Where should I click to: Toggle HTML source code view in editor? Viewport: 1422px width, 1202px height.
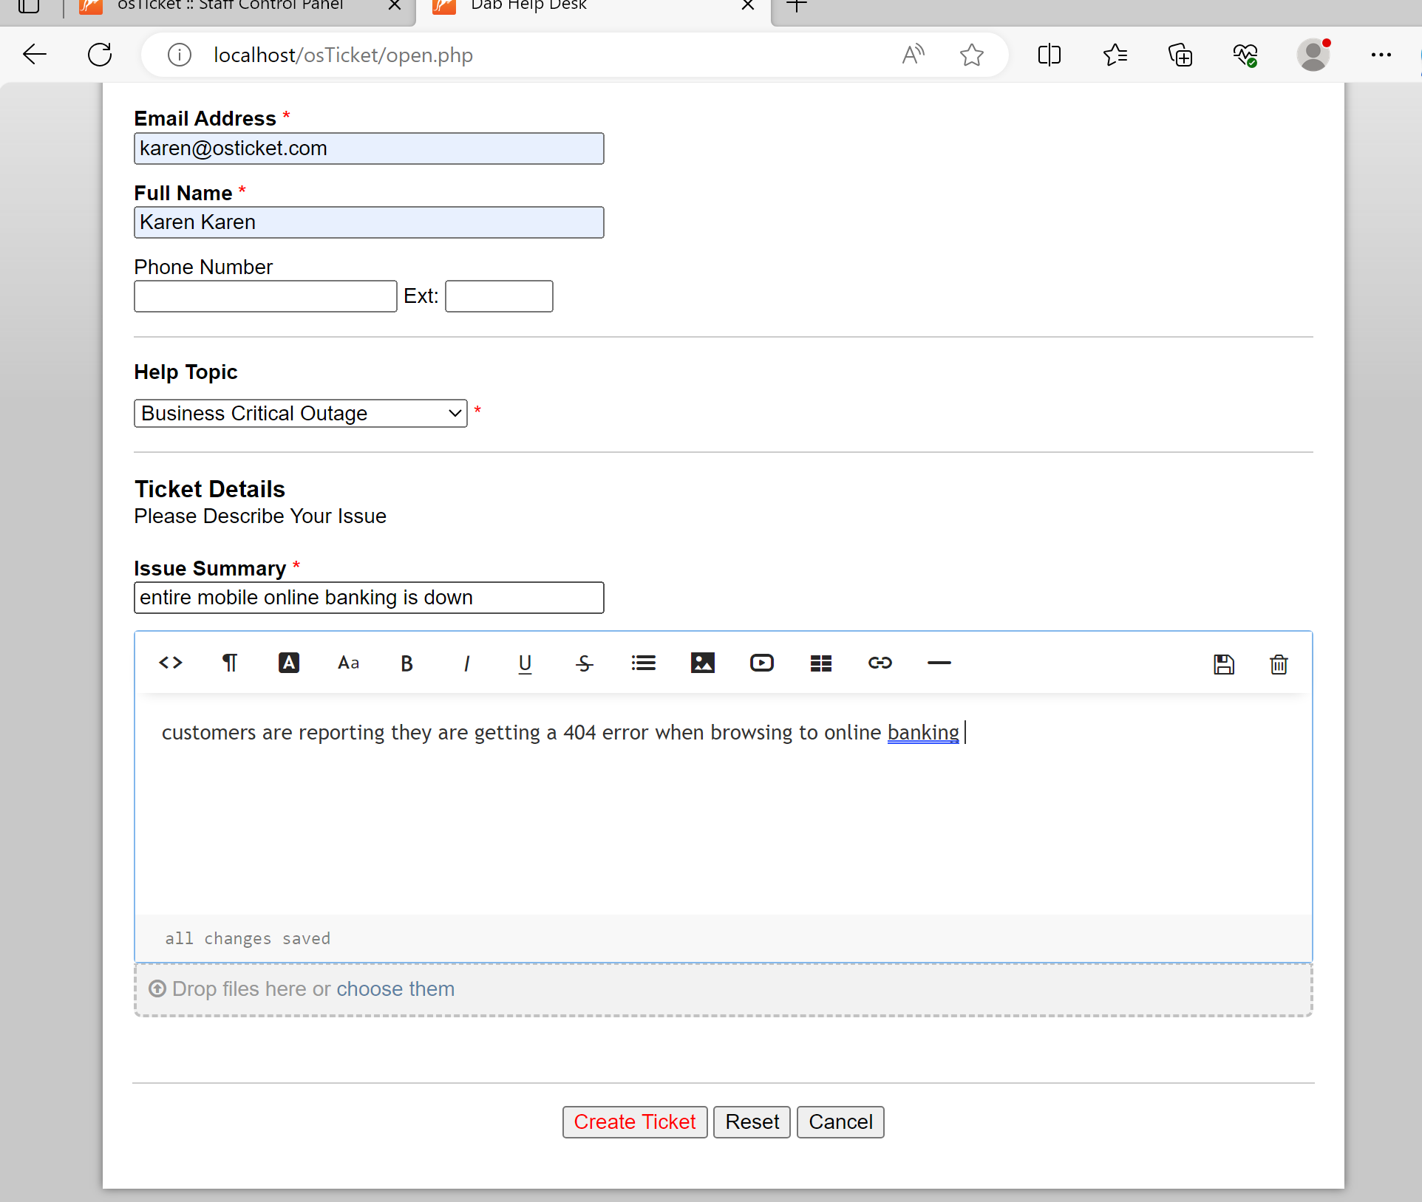(171, 663)
